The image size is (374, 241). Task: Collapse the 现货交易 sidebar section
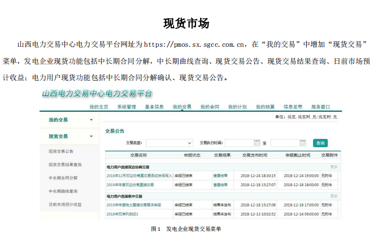(x=91, y=136)
